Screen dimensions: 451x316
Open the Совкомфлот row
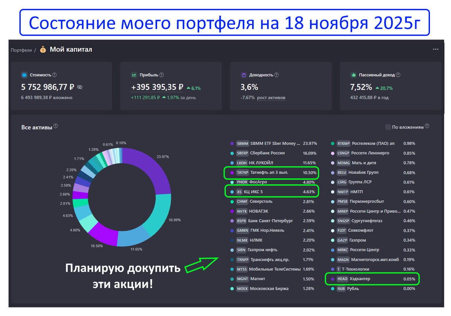(x=374, y=231)
